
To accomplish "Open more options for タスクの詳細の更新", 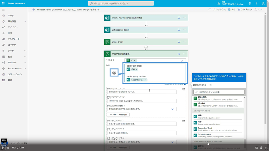I will click(x=185, y=54).
